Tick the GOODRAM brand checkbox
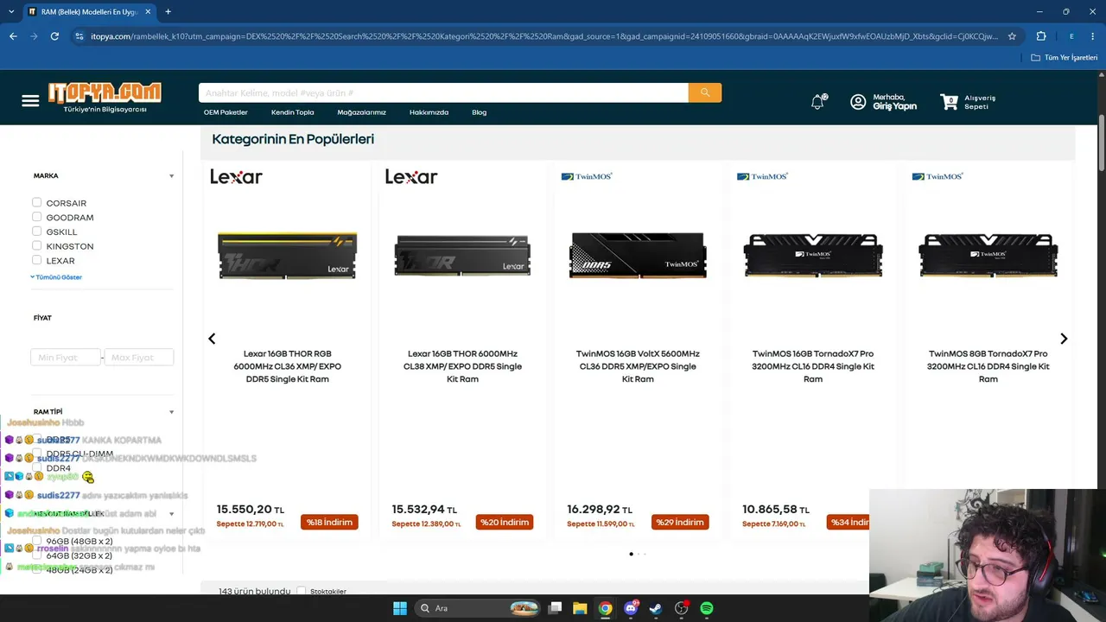 36,217
